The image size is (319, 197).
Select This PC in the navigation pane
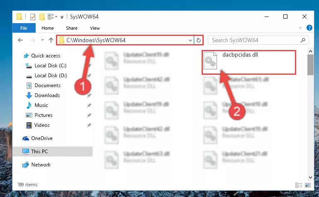point(53,152)
